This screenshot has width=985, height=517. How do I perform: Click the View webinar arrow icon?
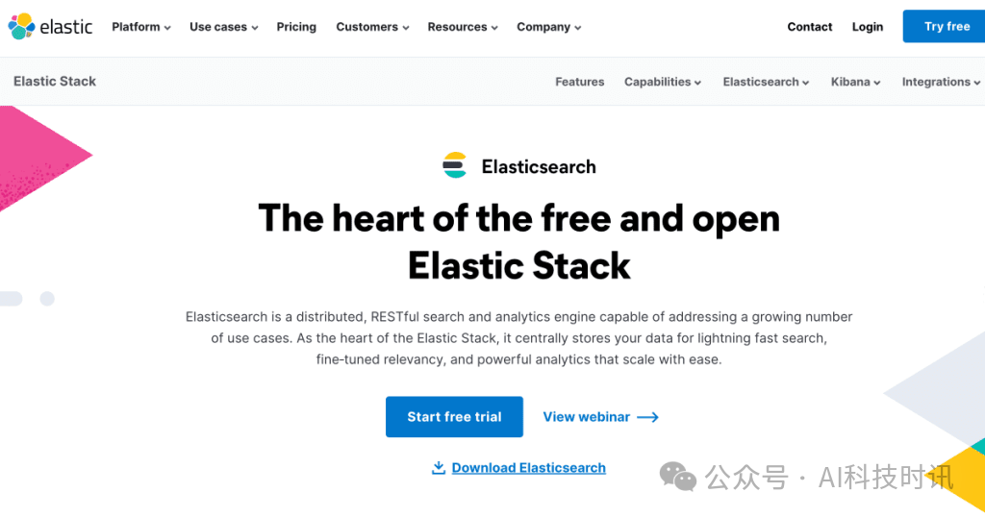pyautogui.click(x=648, y=417)
